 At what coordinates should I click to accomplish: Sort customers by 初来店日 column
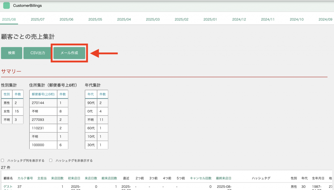74,178
